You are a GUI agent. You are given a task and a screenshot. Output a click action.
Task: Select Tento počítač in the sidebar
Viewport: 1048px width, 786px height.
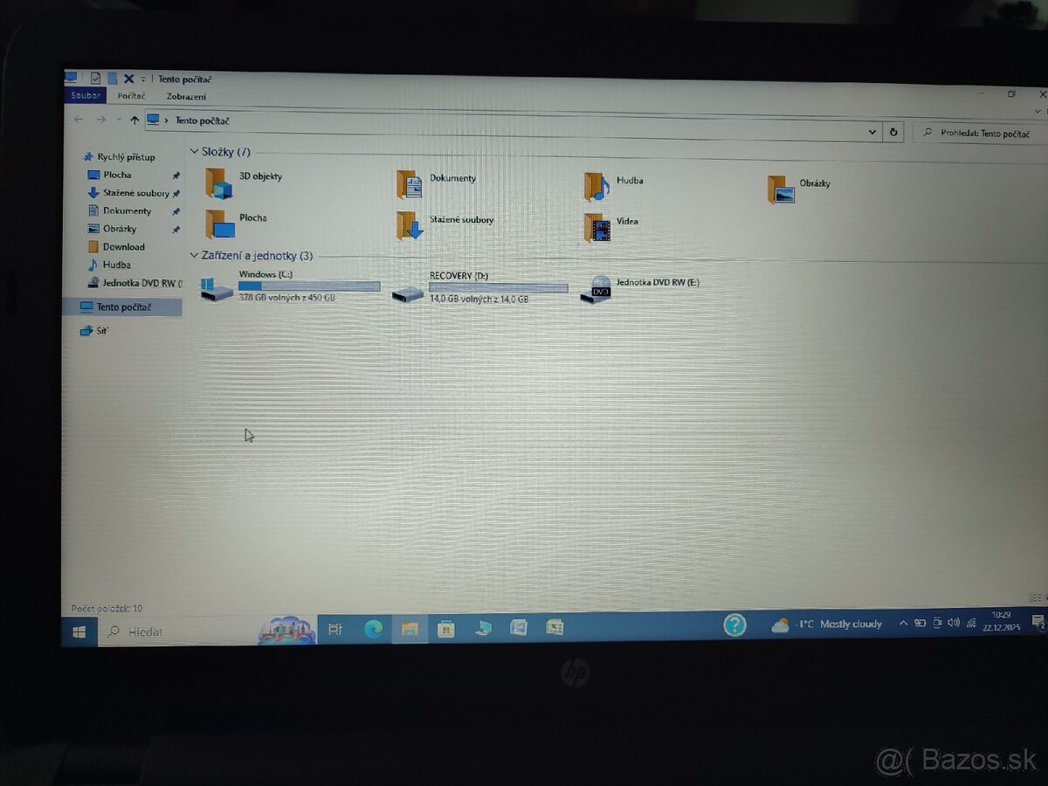coord(114,307)
